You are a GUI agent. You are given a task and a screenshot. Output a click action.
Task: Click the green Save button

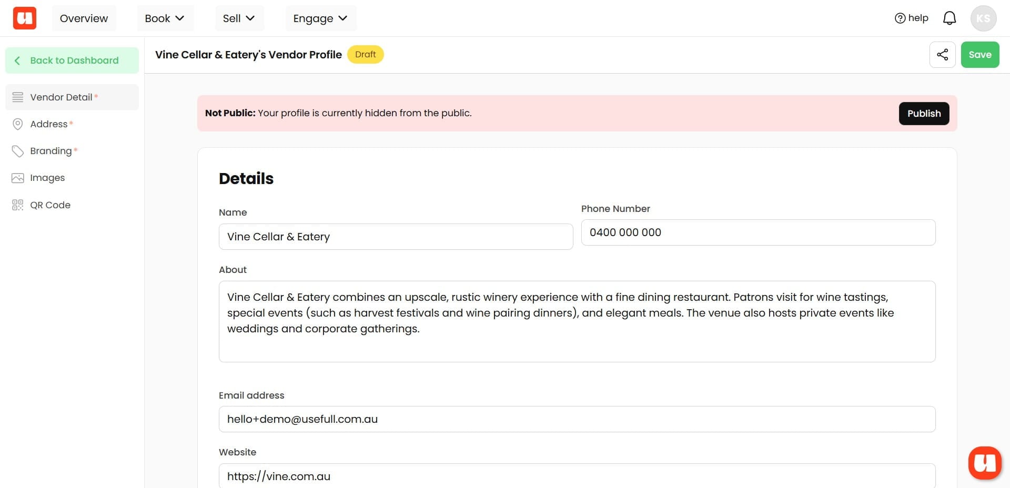point(979,54)
